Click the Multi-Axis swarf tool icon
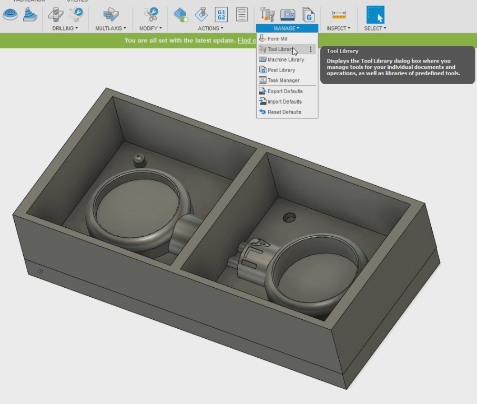This screenshot has width=477, height=404. click(111, 14)
